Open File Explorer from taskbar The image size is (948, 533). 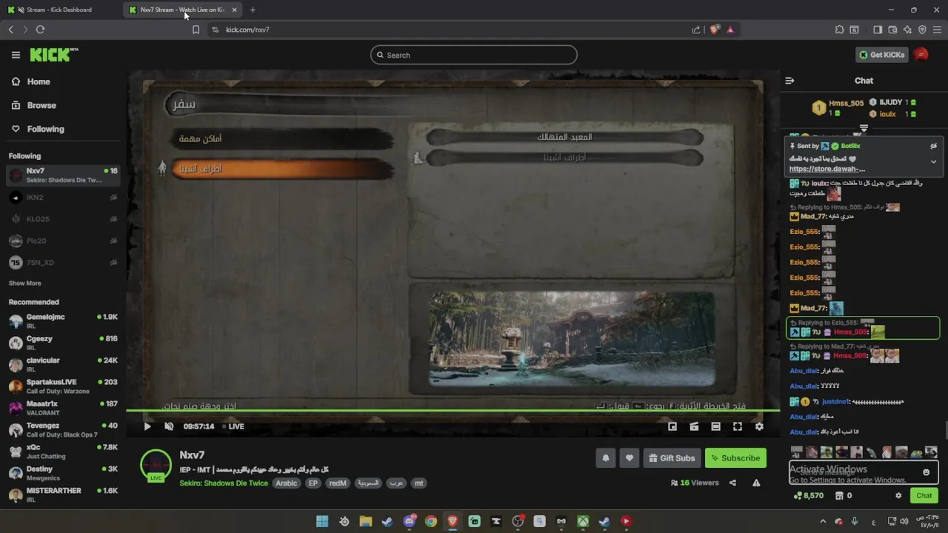coord(366,521)
